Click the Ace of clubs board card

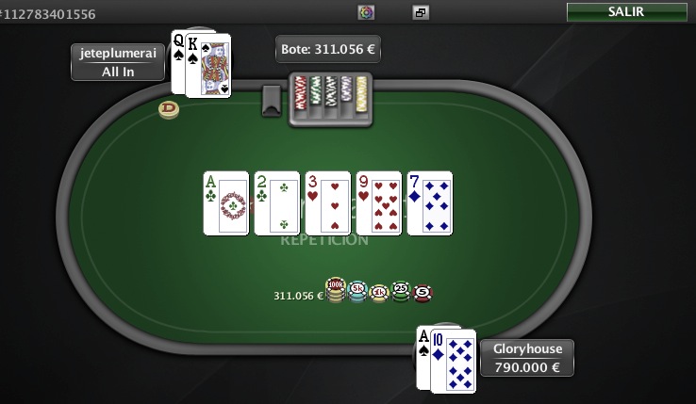click(226, 203)
